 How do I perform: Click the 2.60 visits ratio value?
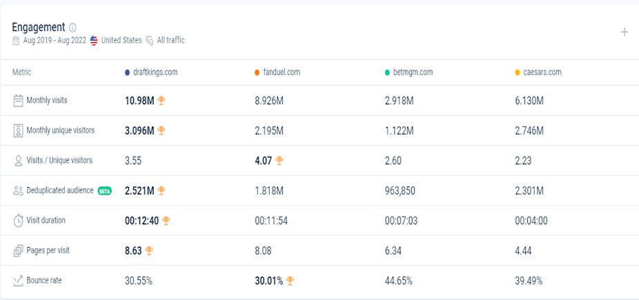pos(393,161)
